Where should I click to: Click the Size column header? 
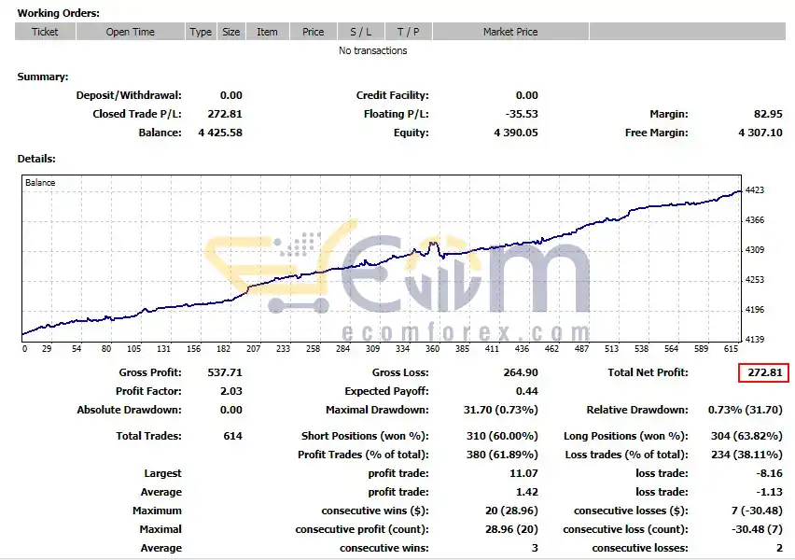(x=231, y=32)
